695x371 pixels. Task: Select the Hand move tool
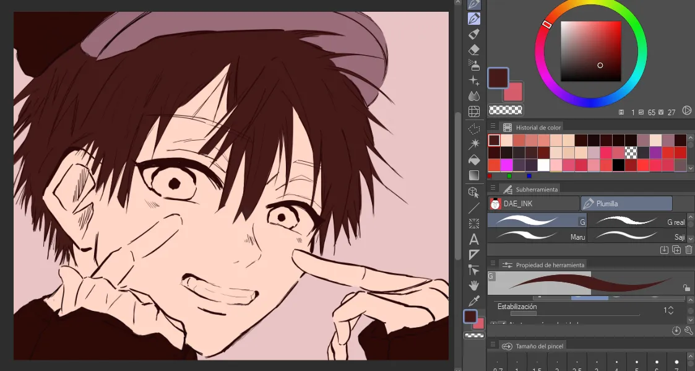tap(474, 286)
